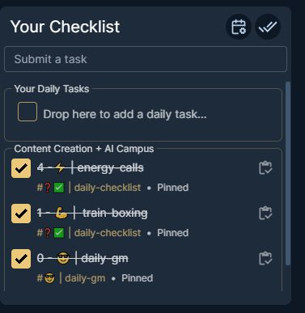
Task: Uncheck the daily-gm task checkbox
Action: coord(21,259)
